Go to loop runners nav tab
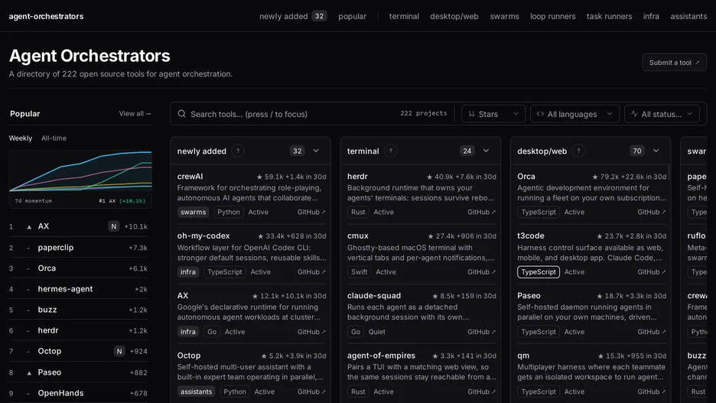This screenshot has width=716, height=403. [553, 16]
